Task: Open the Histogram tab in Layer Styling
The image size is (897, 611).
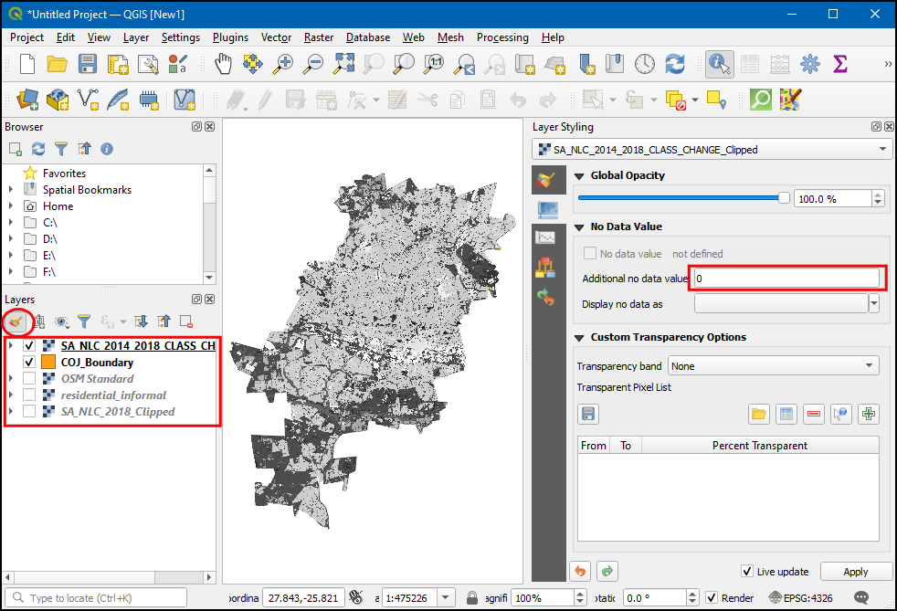Action: (x=546, y=237)
